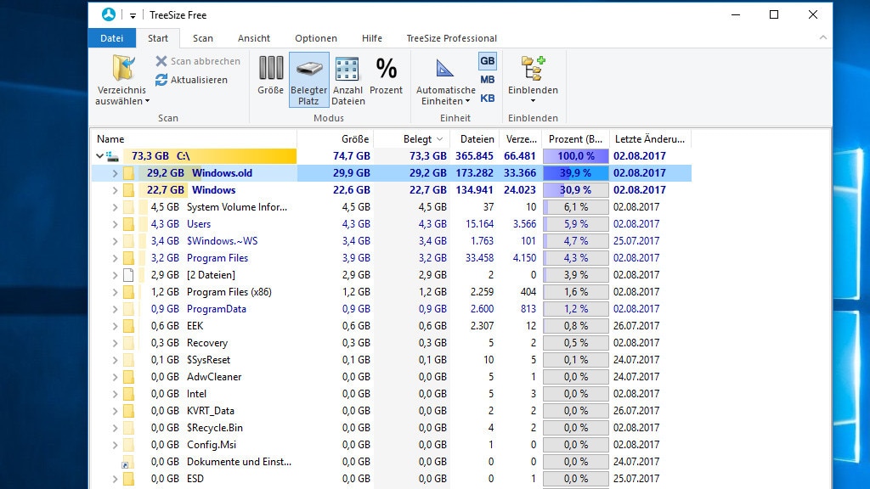Viewport: 870px width, 489px height.
Task: Expand the Windows folder
Action: (x=115, y=190)
